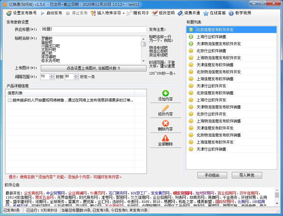Open the 设置发布账号 toolbar icon

pos(9,13)
